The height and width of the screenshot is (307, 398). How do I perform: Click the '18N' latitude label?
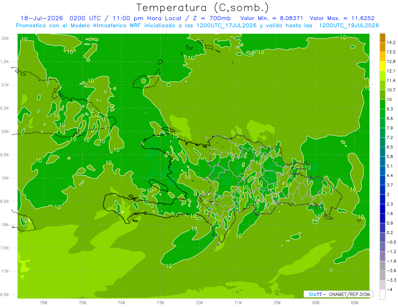click(6, 225)
